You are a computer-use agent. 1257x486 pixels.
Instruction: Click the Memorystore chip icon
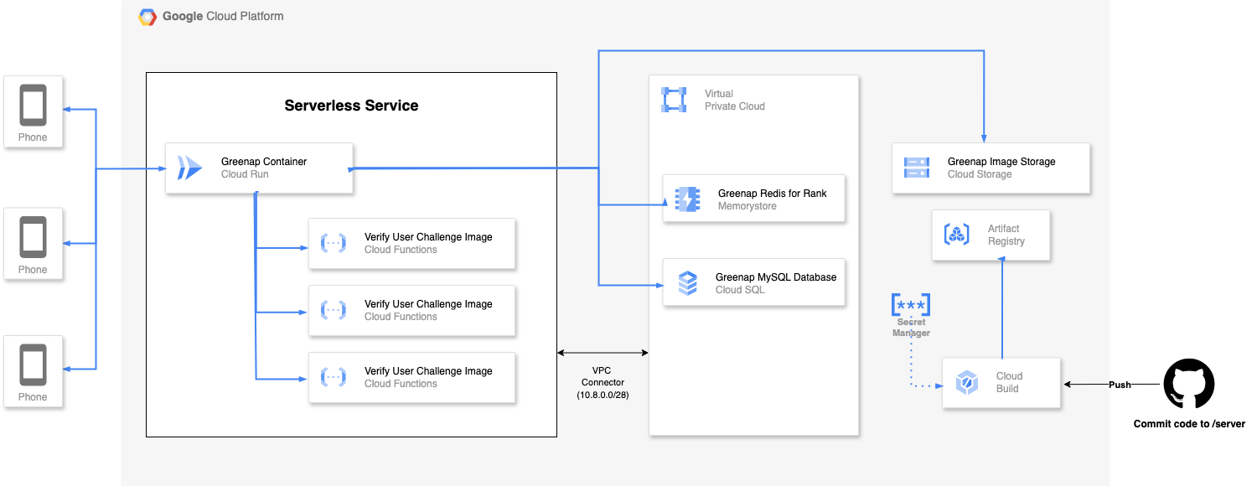click(x=686, y=199)
